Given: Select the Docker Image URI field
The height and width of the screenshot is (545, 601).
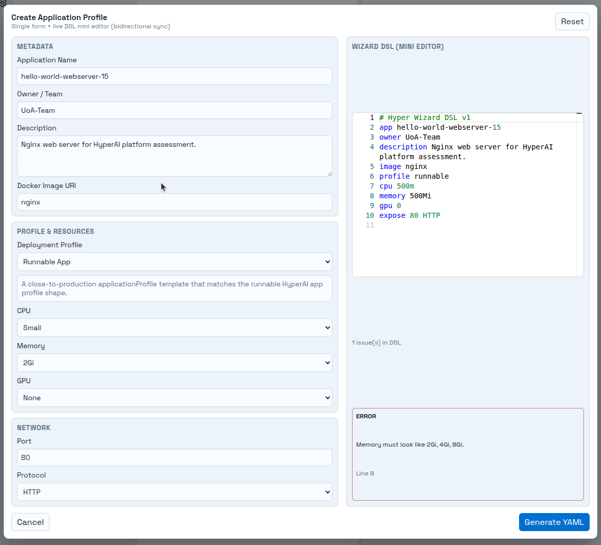Looking at the screenshot, I should click(174, 202).
